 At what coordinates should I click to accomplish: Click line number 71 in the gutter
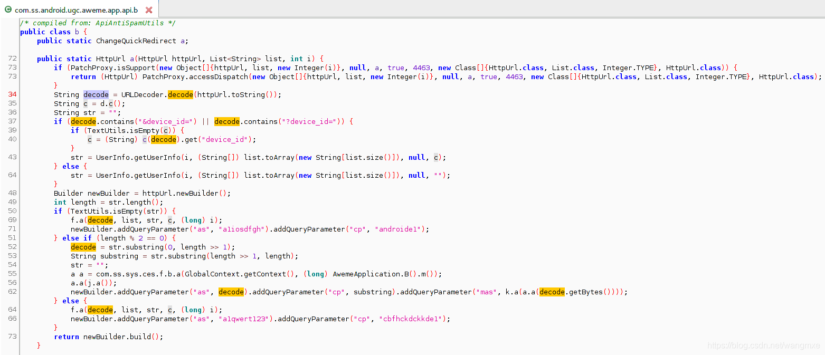13,229
